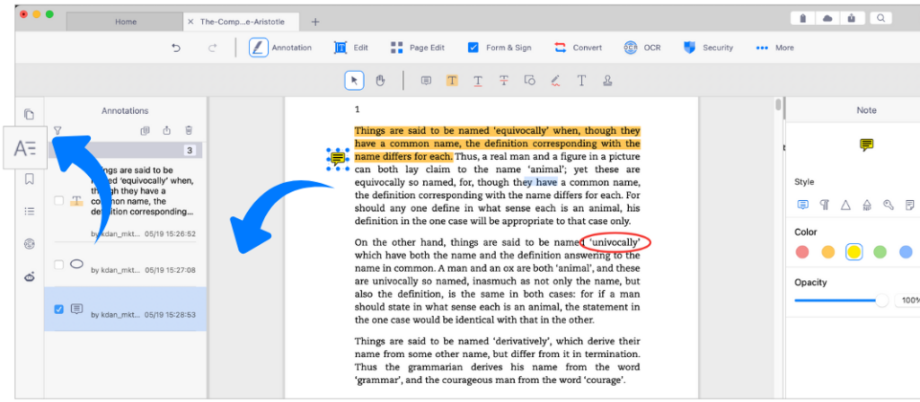Select the Strikethrough text tool
The width and height of the screenshot is (920, 402).
(x=503, y=81)
